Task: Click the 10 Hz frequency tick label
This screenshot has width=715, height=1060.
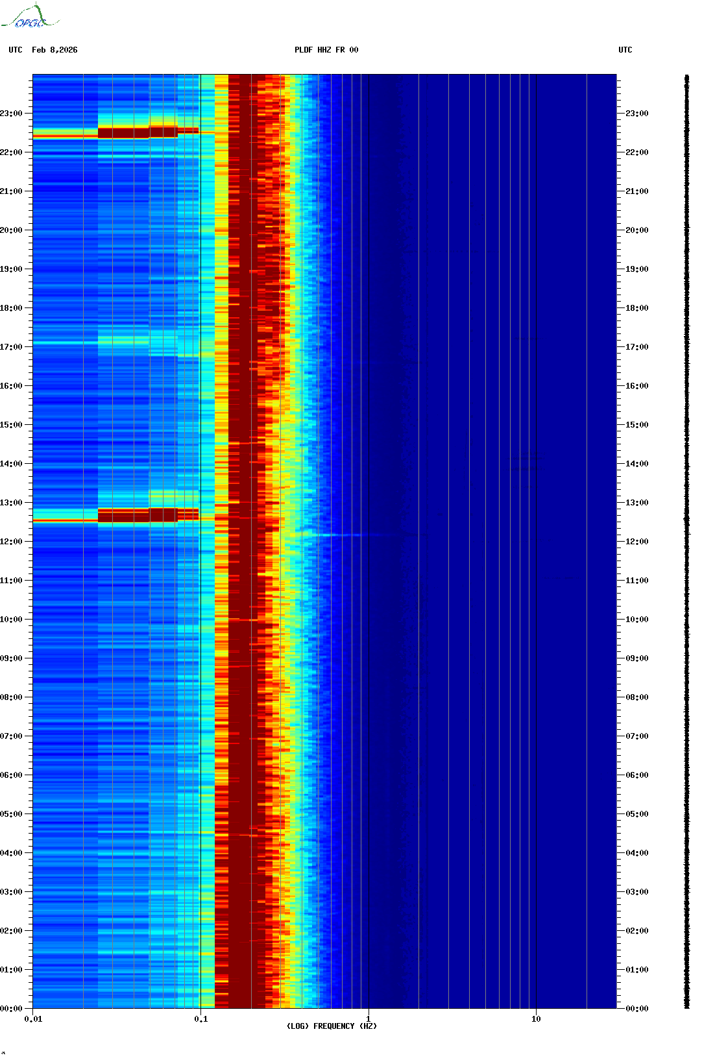Action: pyautogui.click(x=536, y=1019)
